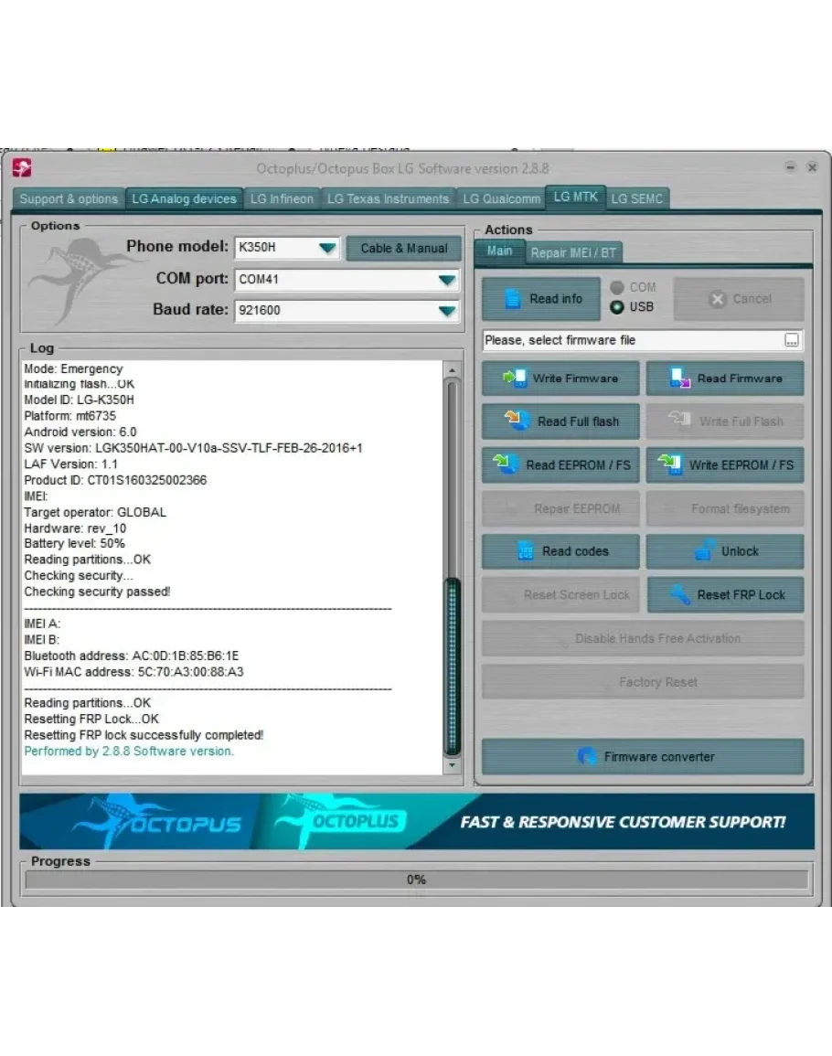The height and width of the screenshot is (1056, 832).
Task: Select the USB connection radio button
Action: click(617, 307)
